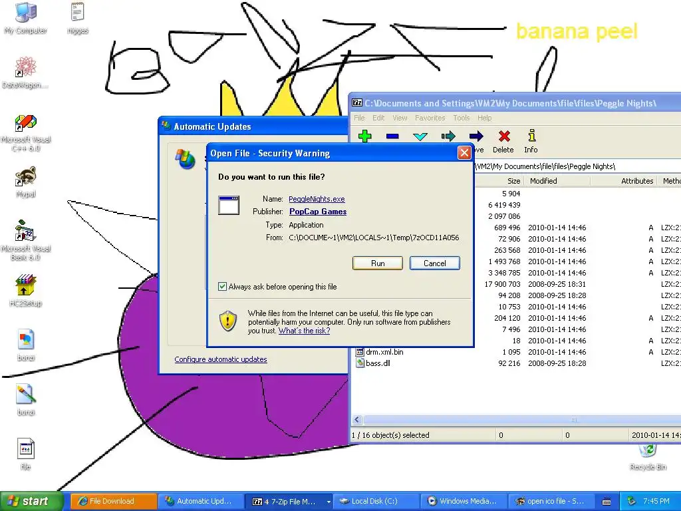Click the 7-Zip Extract minus icon
The height and width of the screenshot is (511, 681).
[392, 136]
